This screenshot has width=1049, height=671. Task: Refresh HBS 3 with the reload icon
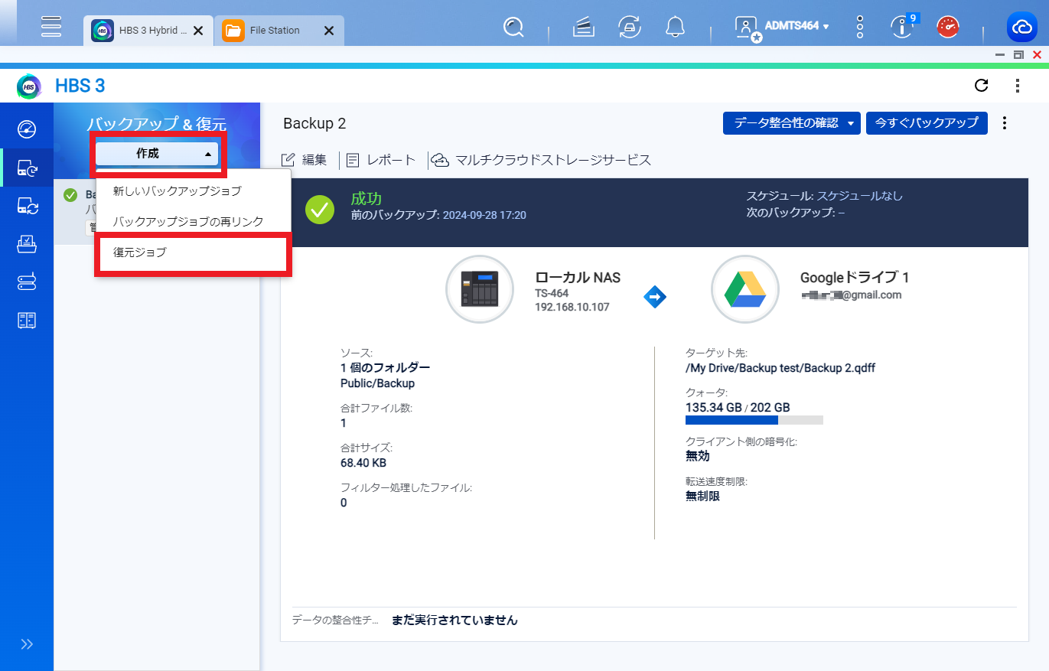[982, 86]
